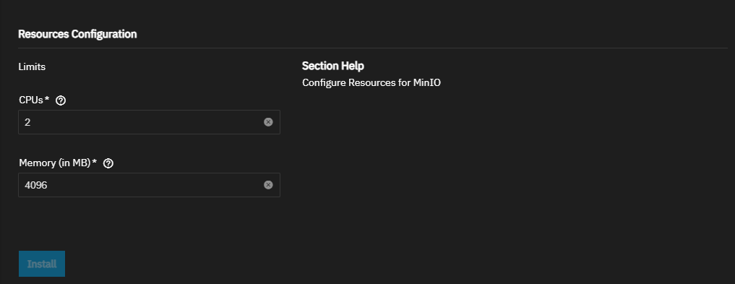The image size is (735, 284).
Task: Place the cursor on the 4096 memory value
Action: (35, 185)
